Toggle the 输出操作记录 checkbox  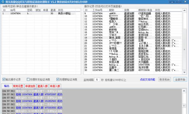point(4,80)
